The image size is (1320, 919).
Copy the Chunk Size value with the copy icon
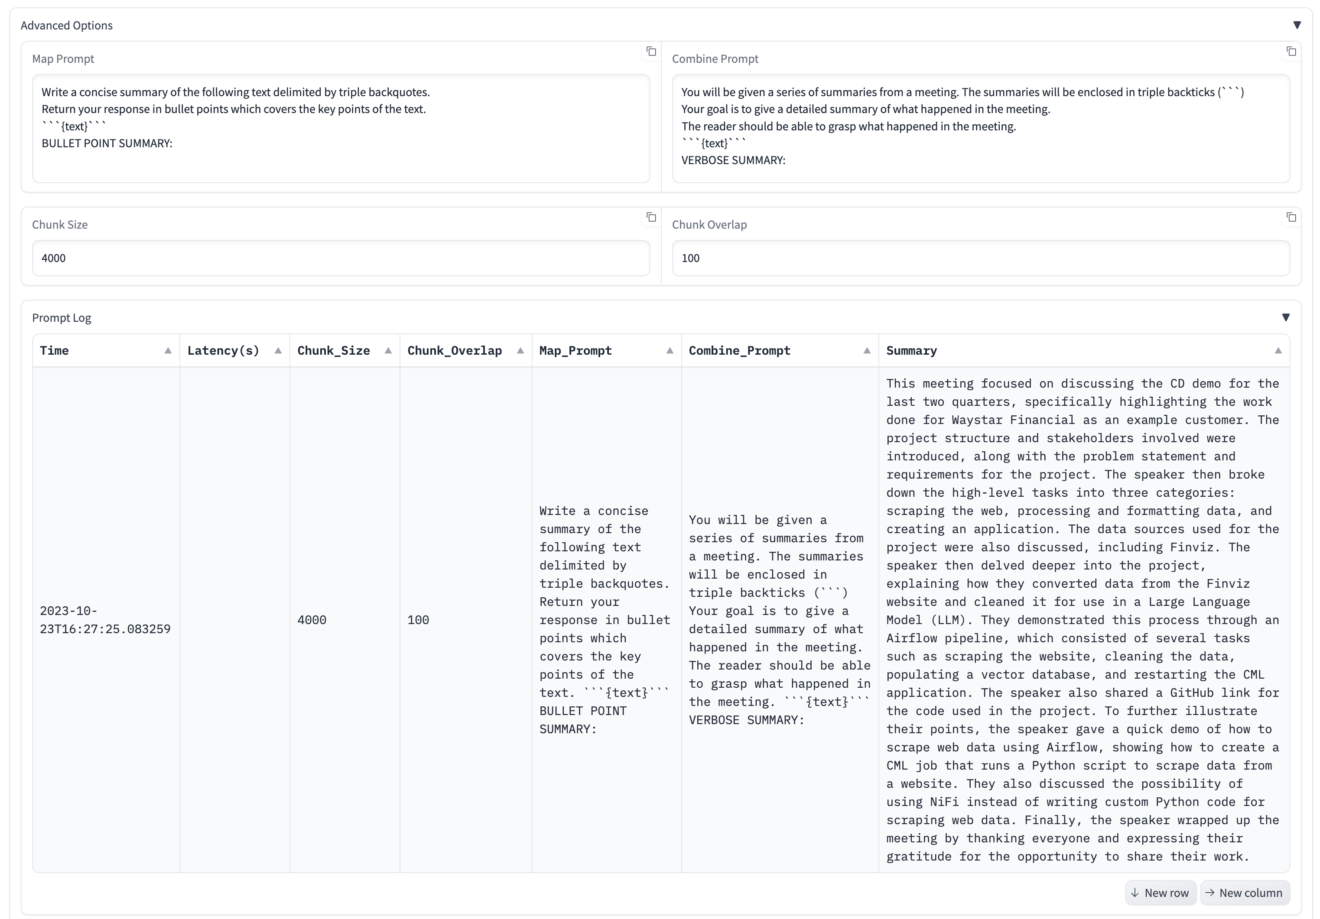pyautogui.click(x=651, y=217)
